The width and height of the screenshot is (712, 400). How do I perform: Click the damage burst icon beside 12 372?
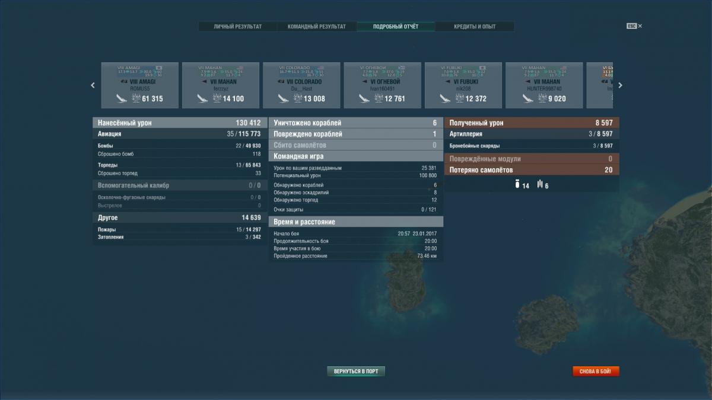coord(459,98)
